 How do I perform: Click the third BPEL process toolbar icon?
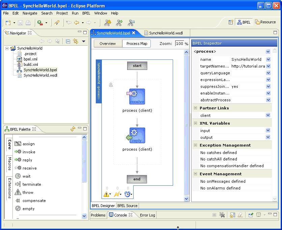pyautogui.click(x=131, y=23)
